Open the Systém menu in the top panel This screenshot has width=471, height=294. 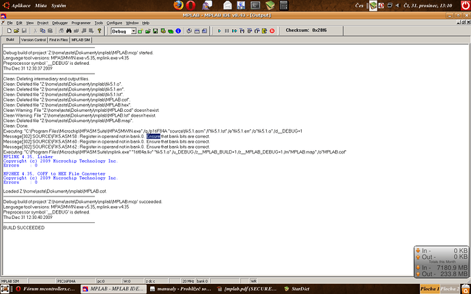click(x=58, y=5)
